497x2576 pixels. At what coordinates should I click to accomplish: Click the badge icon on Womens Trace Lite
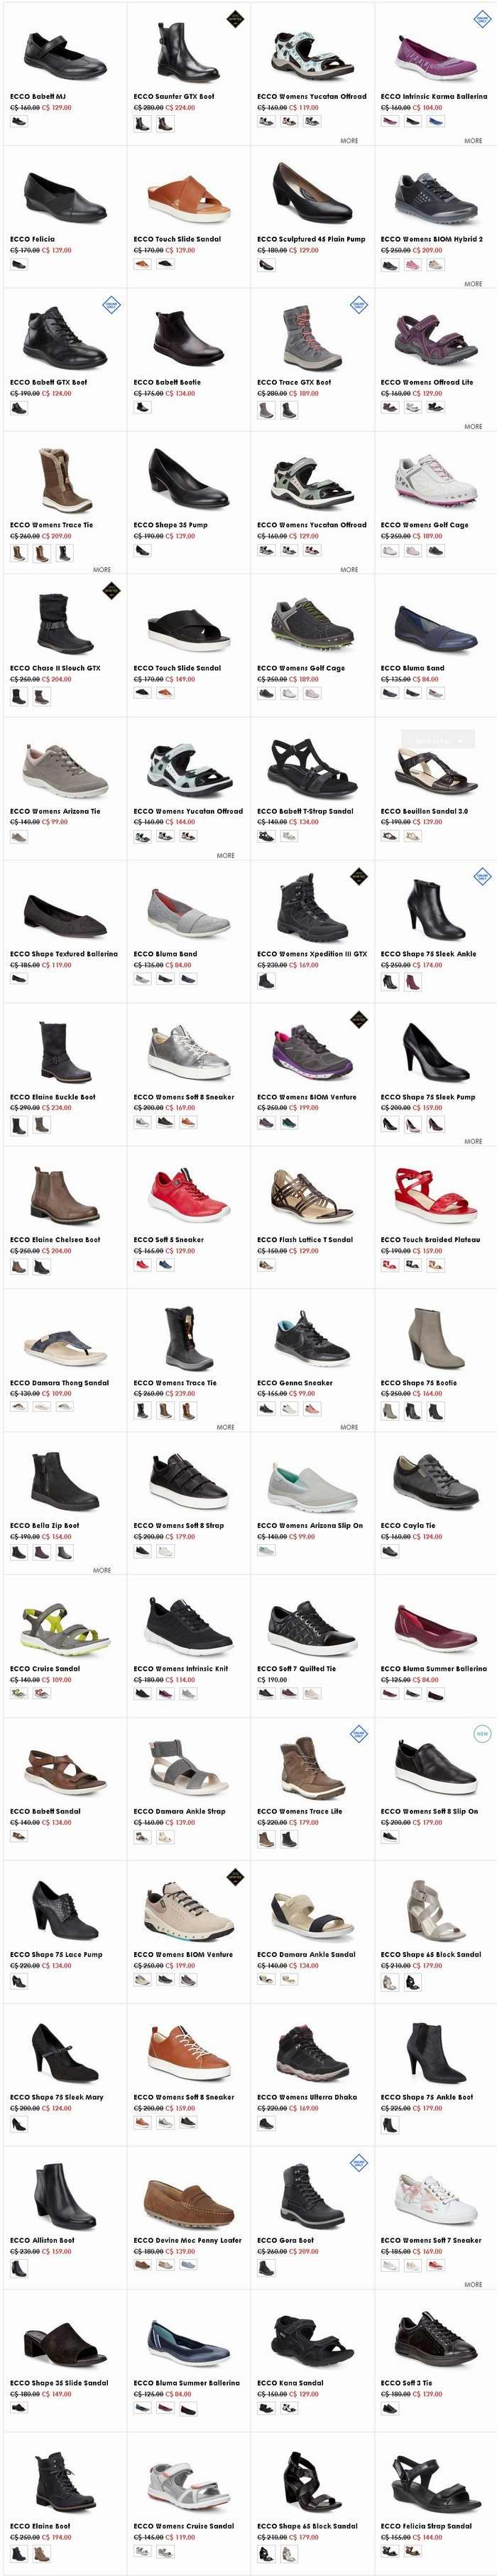(x=358, y=1732)
